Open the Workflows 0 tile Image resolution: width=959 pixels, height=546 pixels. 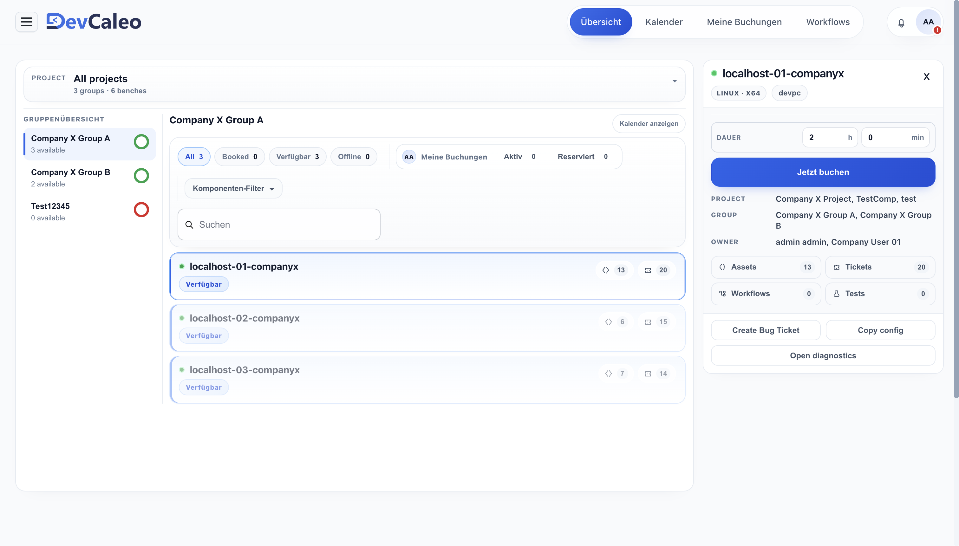pyautogui.click(x=766, y=294)
